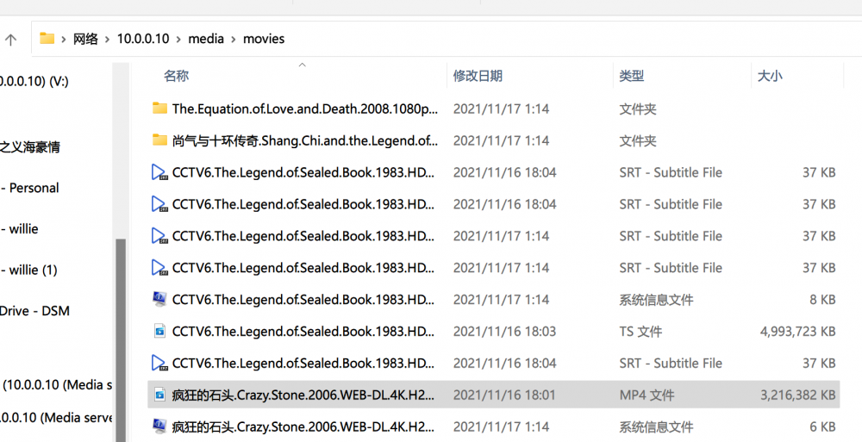
Task: Click the 4,993,723 KB size cell
Action: [x=797, y=332]
